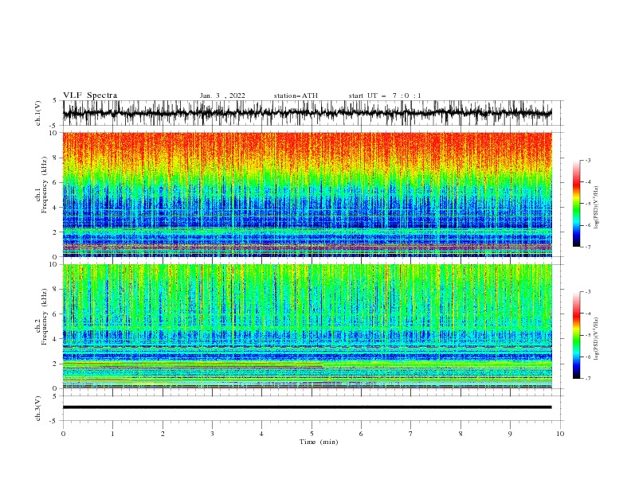Click the "VLF Spectra" plot title
This screenshot has width=631, height=487.
click(x=90, y=95)
